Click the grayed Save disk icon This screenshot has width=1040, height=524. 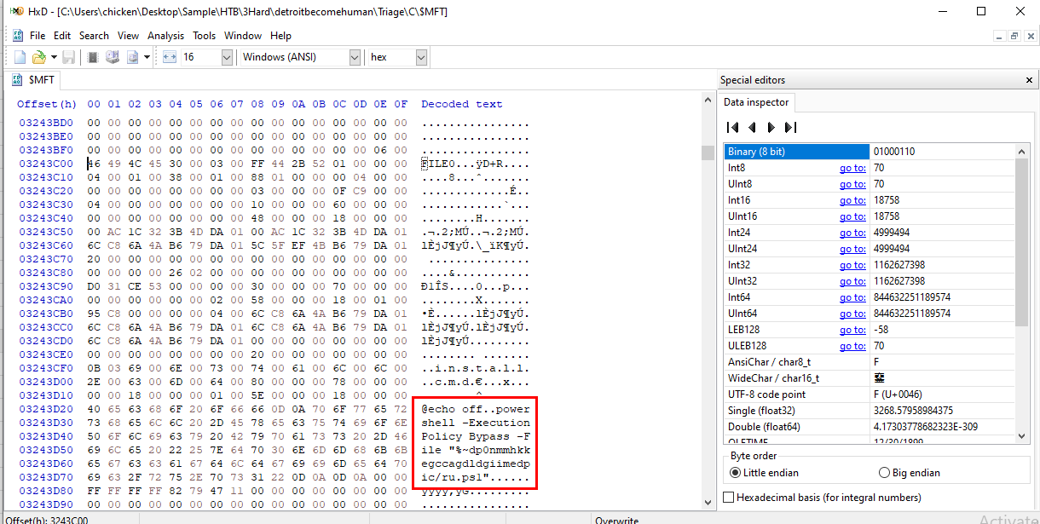click(x=68, y=57)
